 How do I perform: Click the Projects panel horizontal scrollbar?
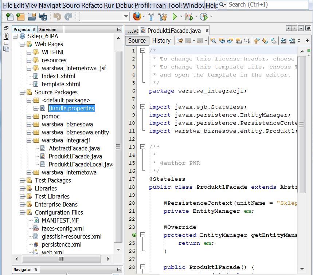point(61,259)
